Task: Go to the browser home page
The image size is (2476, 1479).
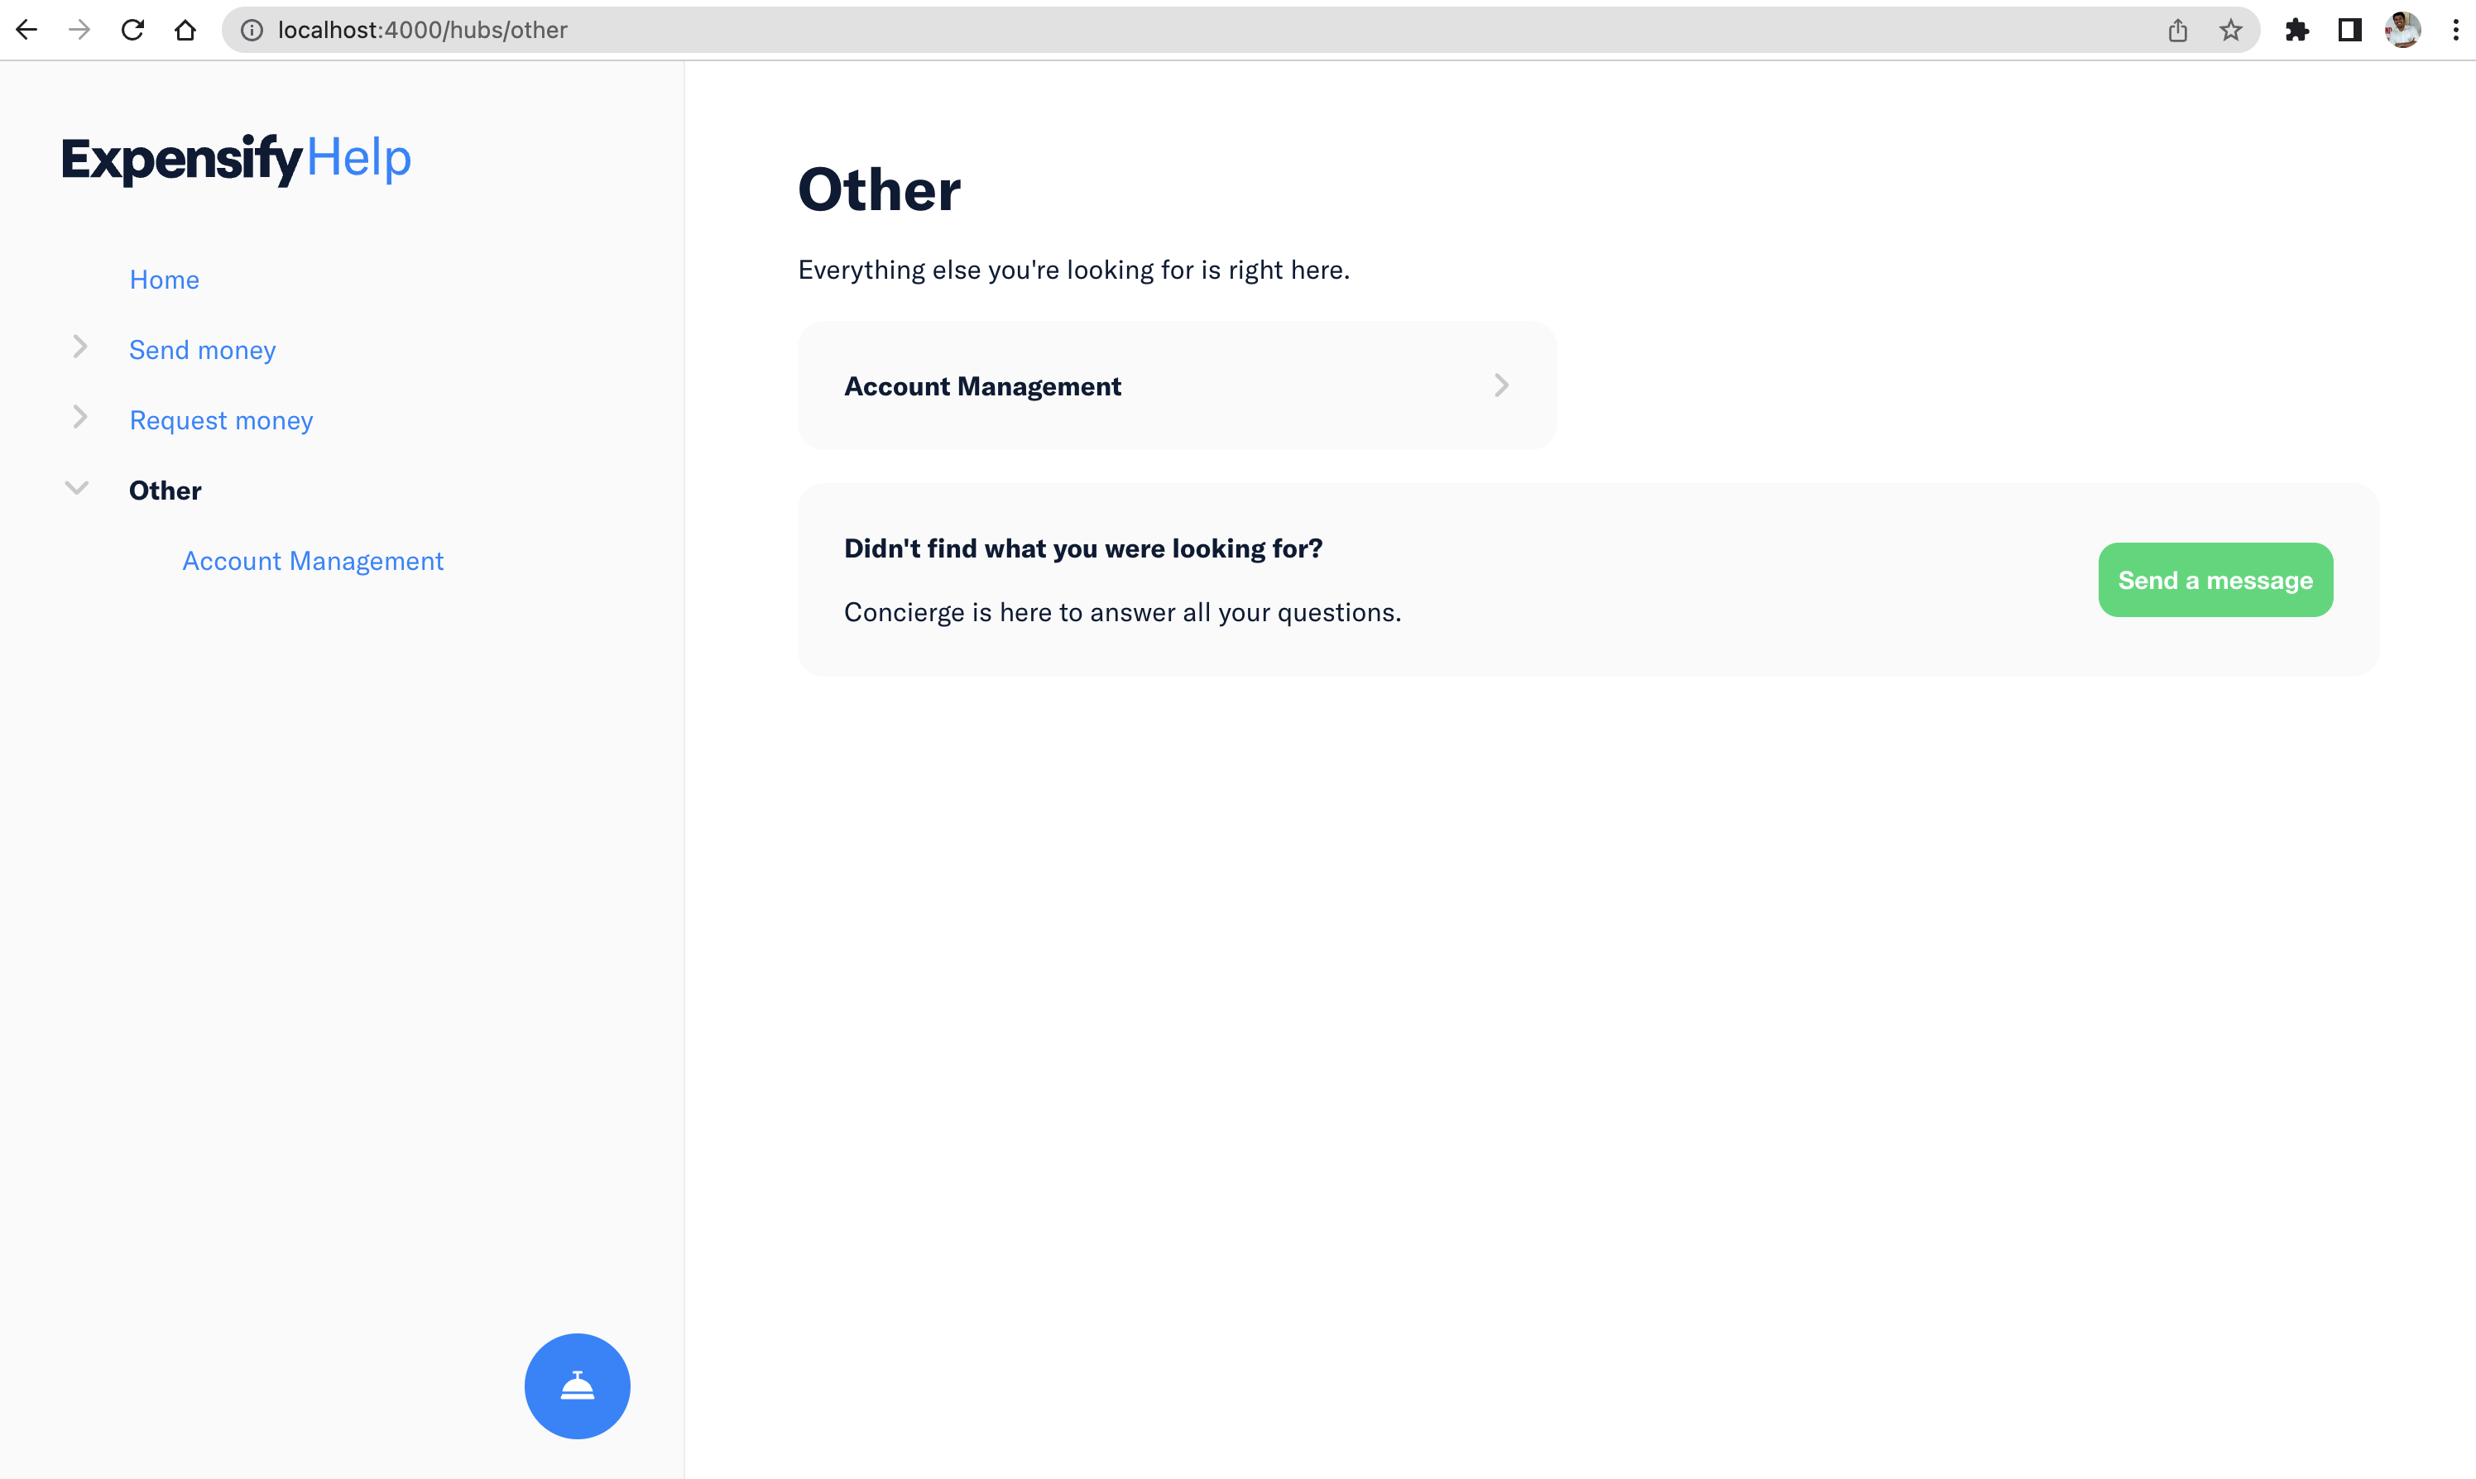Action: pos(185,30)
